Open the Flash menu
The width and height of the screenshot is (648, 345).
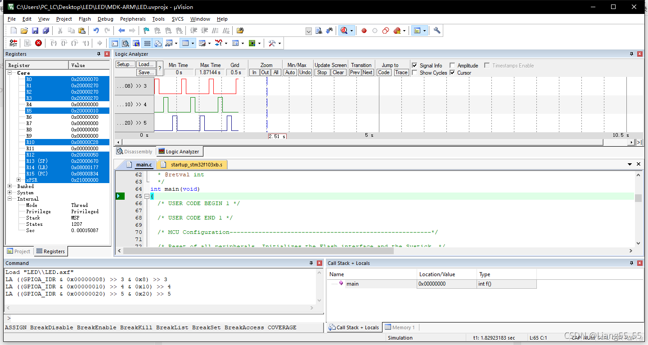point(85,19)
